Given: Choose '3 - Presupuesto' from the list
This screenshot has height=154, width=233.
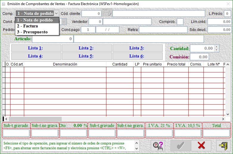Looking at the screenshot, I should (x=37, y=32).
